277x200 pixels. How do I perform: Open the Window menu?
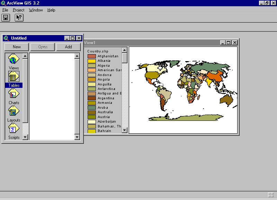coord(36,10)
